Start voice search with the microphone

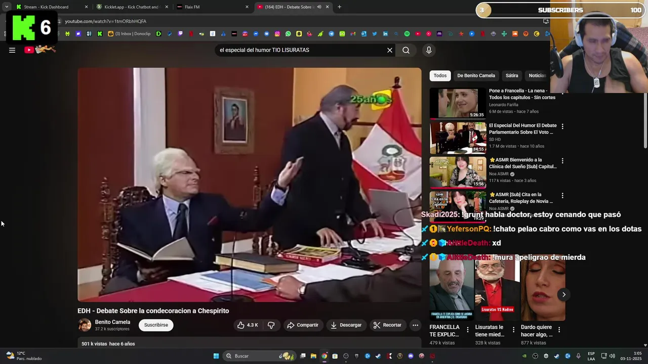[x=429, y=50]
